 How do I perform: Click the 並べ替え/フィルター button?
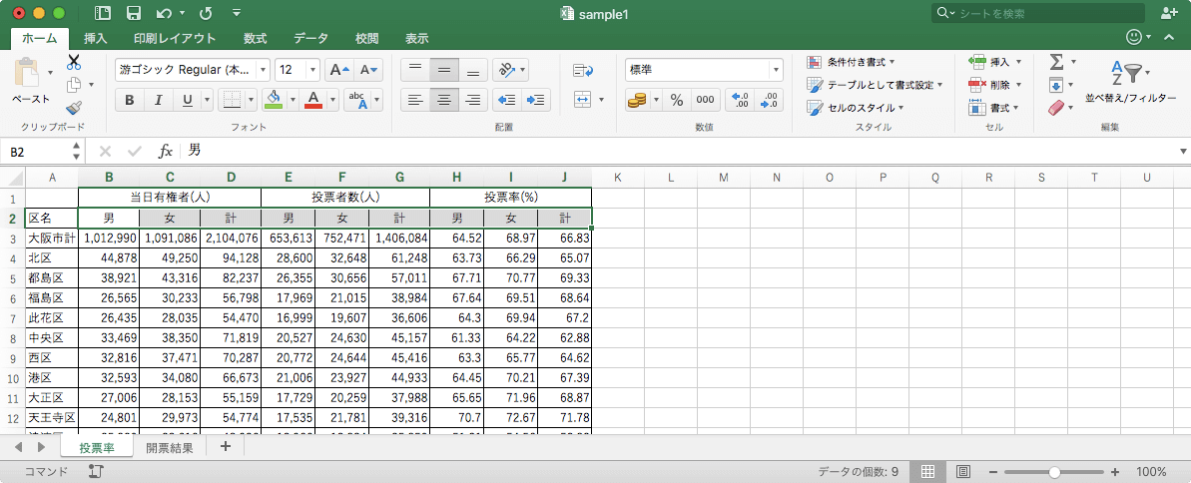(1131, 82)
